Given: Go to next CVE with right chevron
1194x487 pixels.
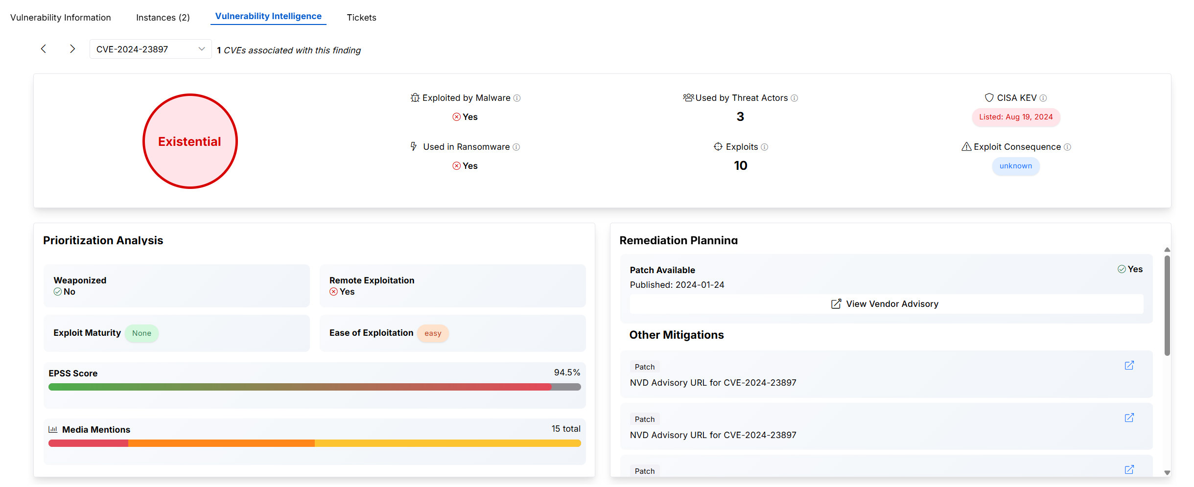Looking at the screenshot, I should [72, 49].
